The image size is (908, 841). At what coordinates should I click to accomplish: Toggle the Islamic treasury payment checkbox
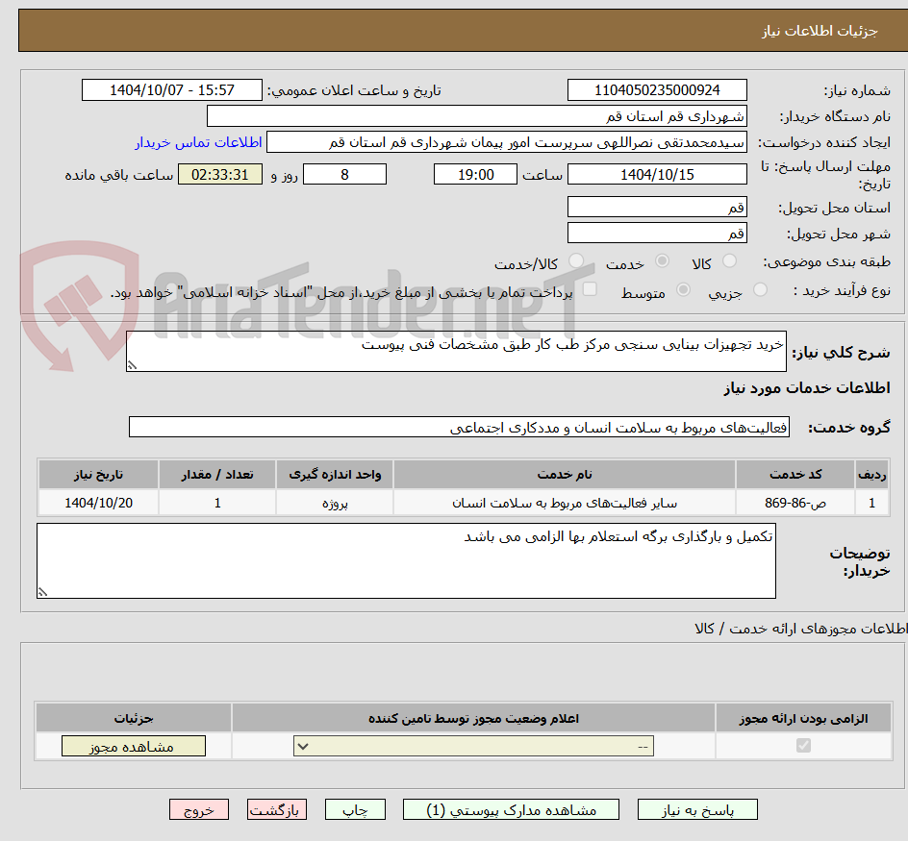590,288
